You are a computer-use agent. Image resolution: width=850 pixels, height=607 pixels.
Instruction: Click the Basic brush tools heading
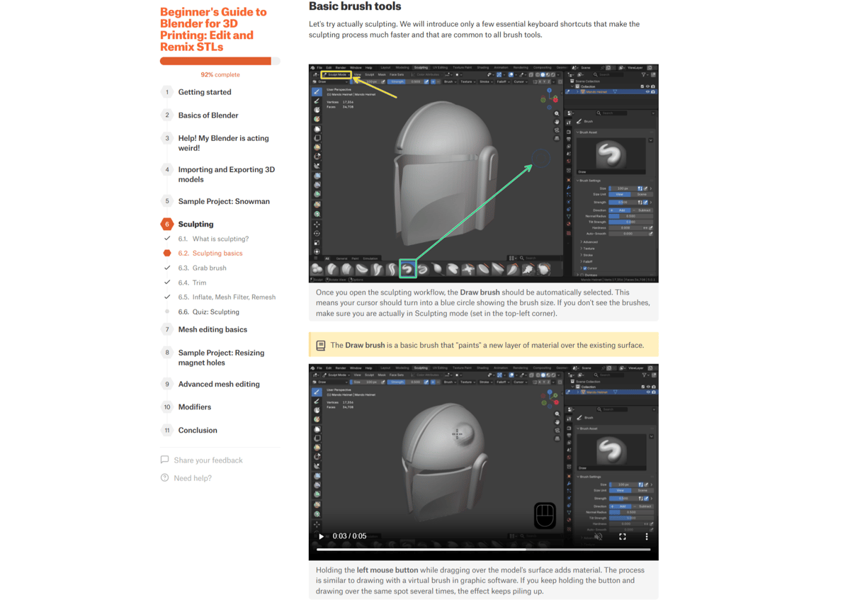point(355,6)
